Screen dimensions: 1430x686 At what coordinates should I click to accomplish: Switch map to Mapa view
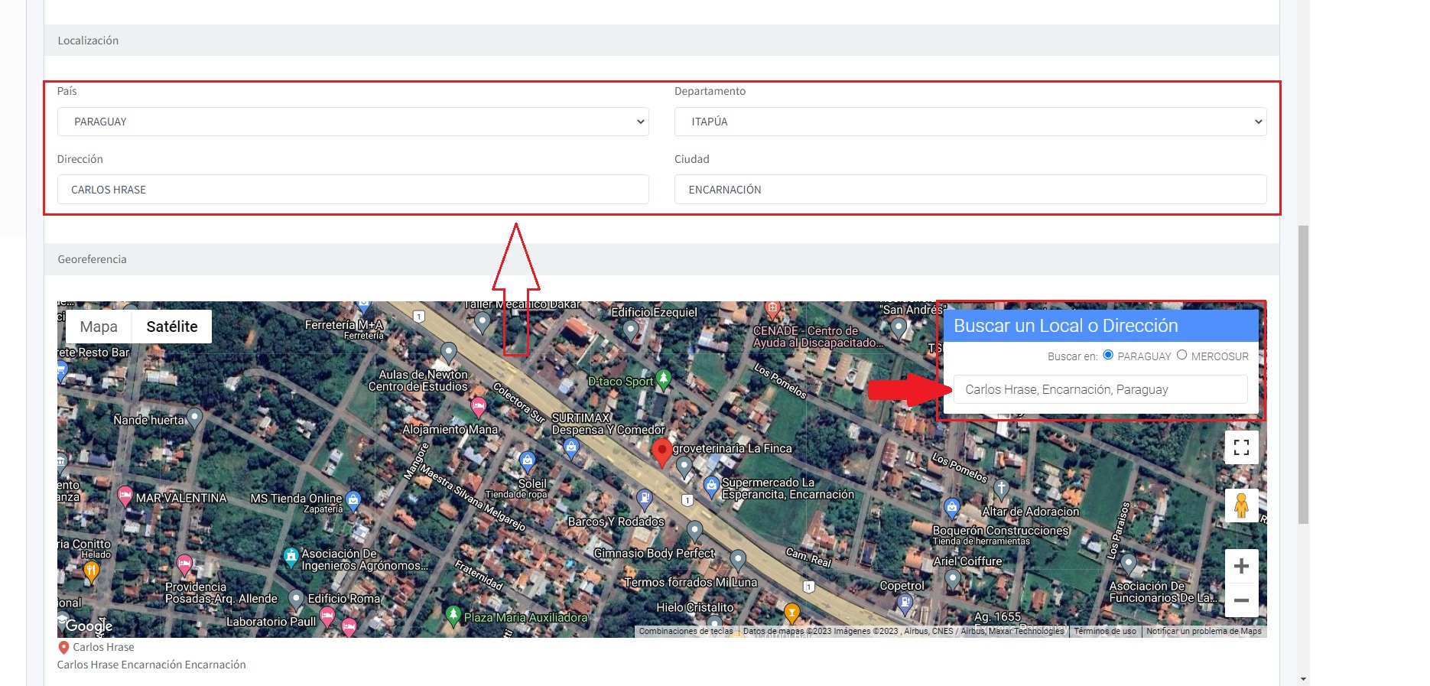pos(99,327)
